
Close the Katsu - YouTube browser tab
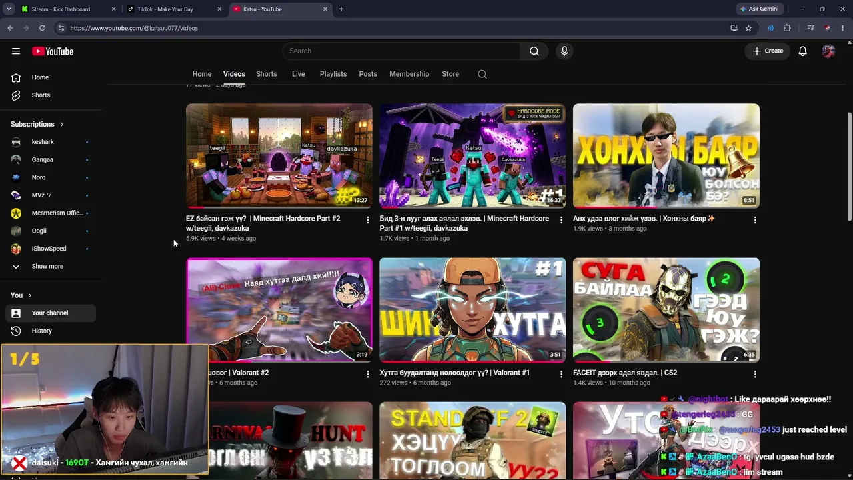(x=325, y=9)
